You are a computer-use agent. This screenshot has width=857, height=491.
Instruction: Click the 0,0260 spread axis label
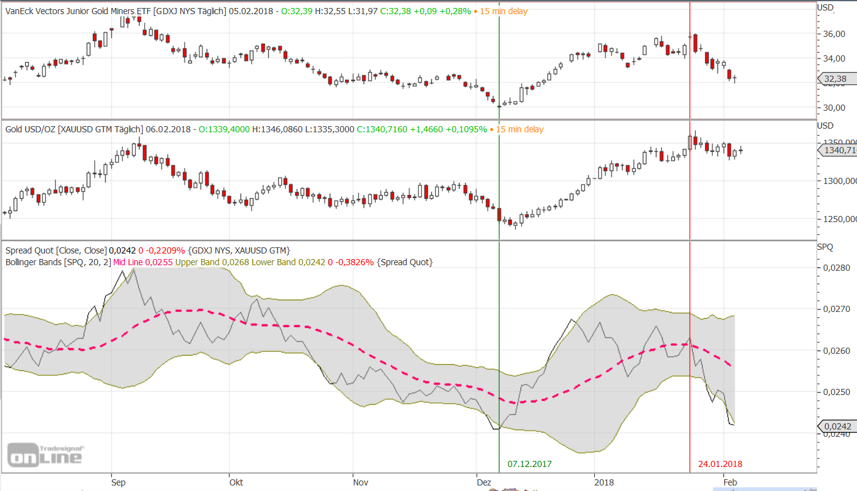tap(837, 351)
